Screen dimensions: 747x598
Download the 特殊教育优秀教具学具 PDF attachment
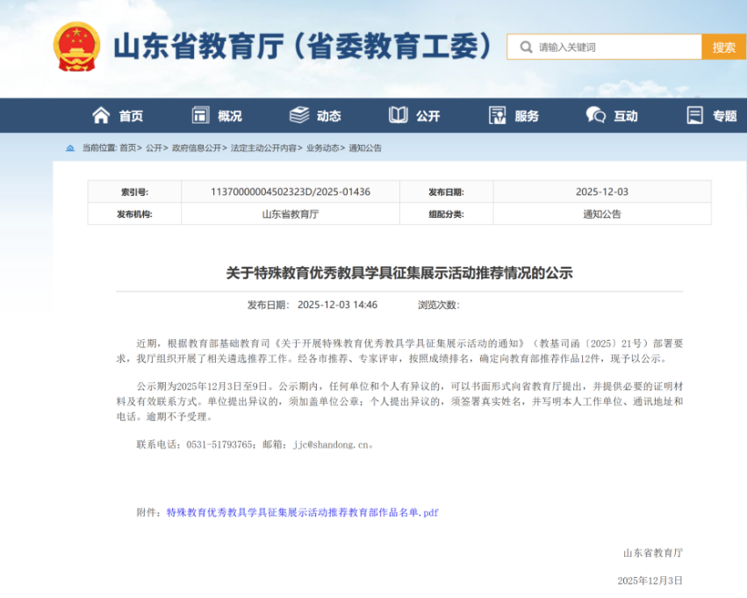tap(302, 512)
